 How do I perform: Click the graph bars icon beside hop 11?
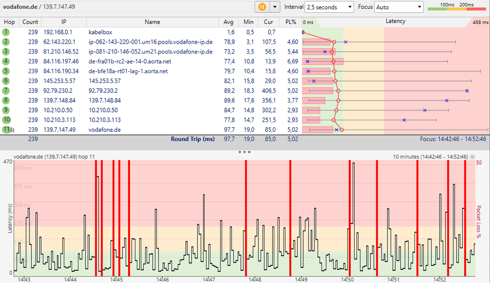coord(12,130)
